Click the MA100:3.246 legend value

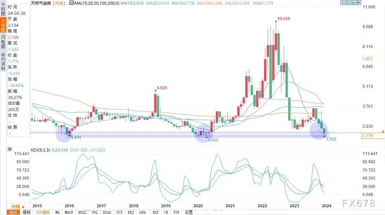point(210,3)
